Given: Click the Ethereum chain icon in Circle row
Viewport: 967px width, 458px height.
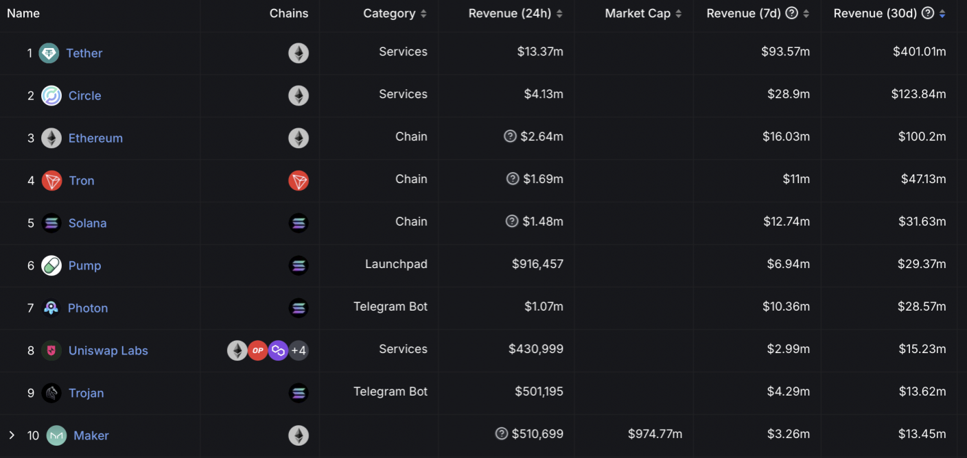Looking at the screenshot, I should [299, 95].
